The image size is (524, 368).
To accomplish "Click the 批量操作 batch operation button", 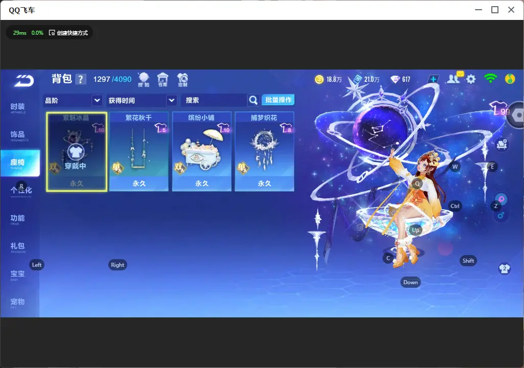I will 278,100.
